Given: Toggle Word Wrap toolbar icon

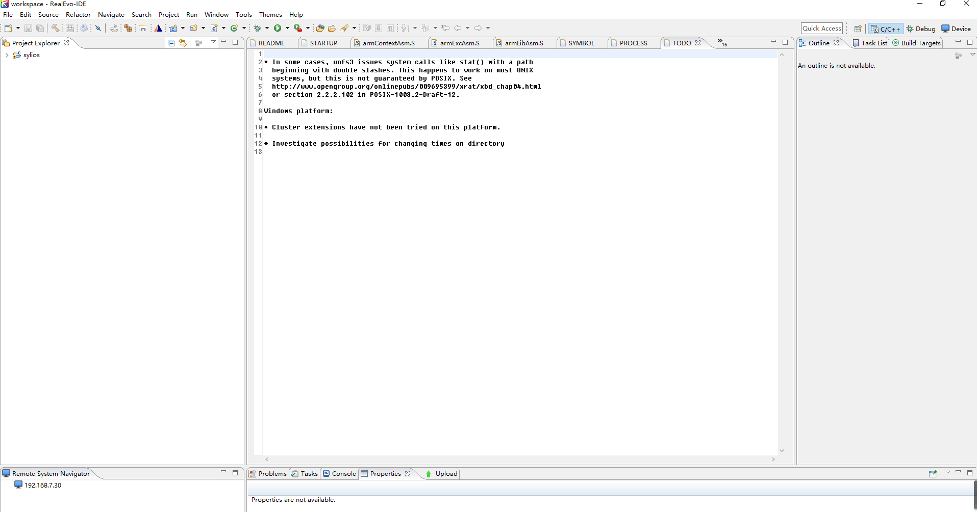Looking at the screenshot, I should click(367, 28).
